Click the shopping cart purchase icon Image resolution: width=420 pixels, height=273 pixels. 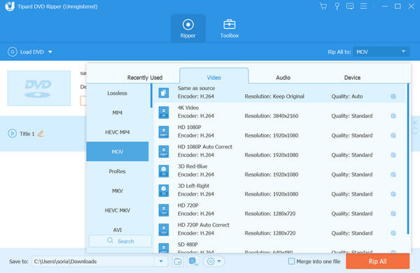tap(323, 6)
